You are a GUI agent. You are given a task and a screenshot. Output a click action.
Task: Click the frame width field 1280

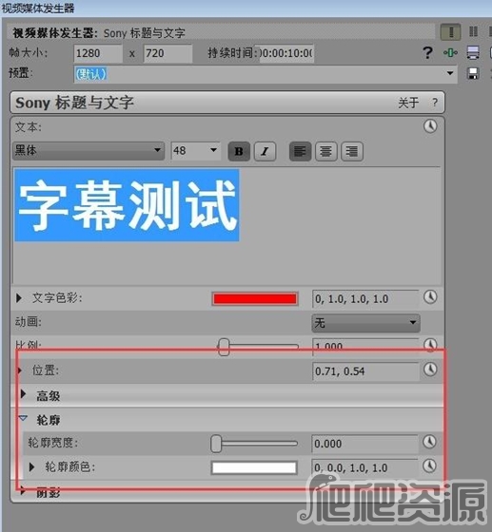tap(98, 53)
